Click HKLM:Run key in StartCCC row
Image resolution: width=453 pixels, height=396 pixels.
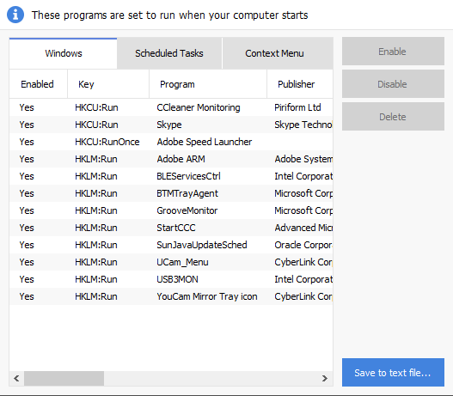[x=96, y=228]
